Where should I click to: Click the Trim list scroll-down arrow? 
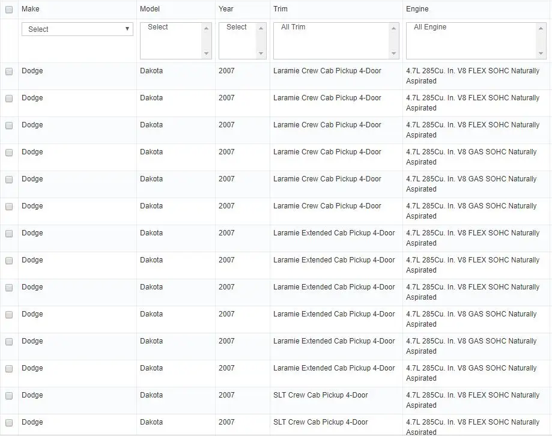(393, 53)
